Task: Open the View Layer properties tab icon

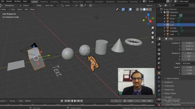Action: coord(159,58)
